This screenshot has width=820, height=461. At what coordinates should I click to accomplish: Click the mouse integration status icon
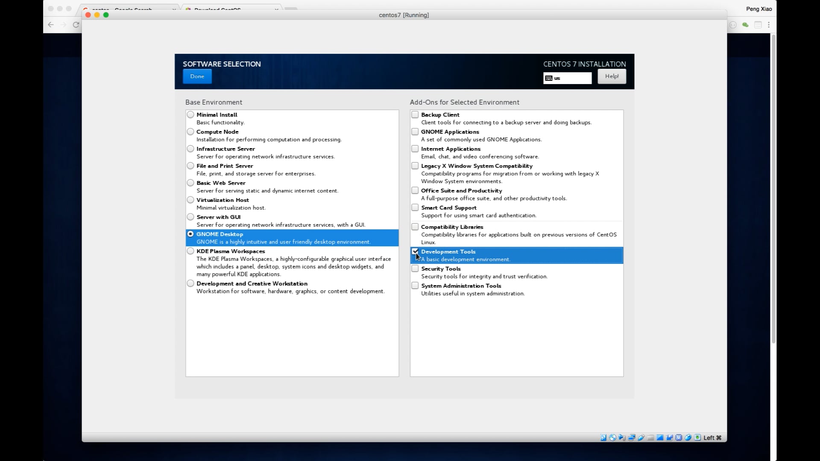688,438
